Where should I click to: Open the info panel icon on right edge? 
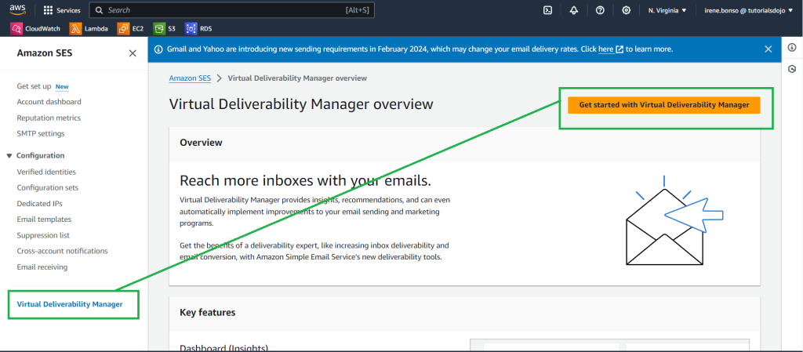click(792, 48)
